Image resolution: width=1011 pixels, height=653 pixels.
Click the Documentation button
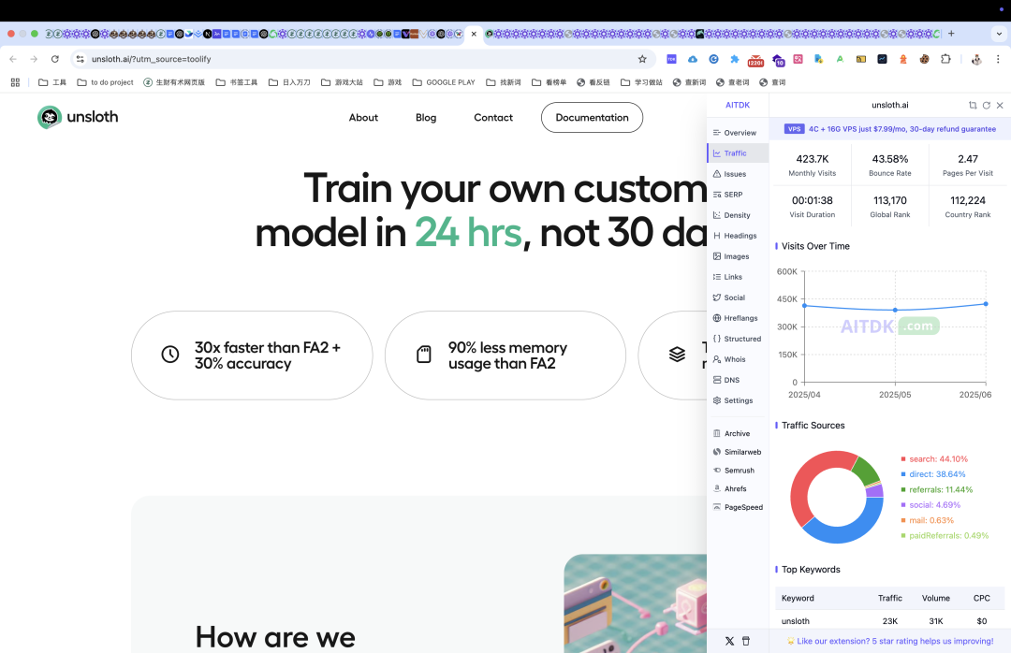click(x=592, y=118)
